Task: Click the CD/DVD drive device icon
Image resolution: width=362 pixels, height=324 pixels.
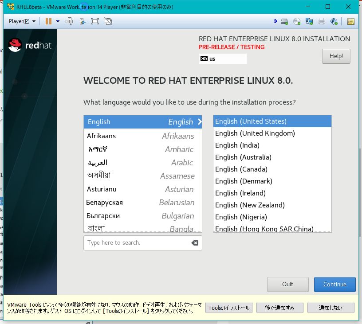Action: click(x=297, y=21)
